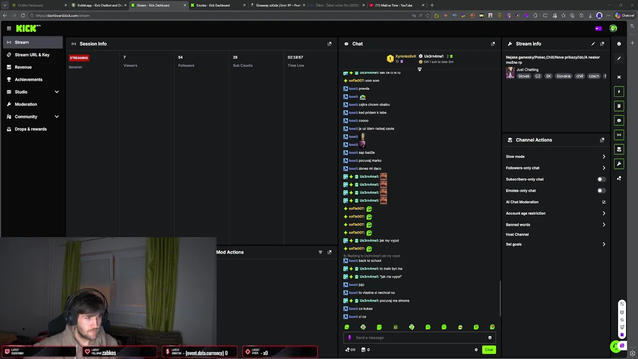Click the chill stream tag
The height and width of the screenshot is (359, 638).
580,76
